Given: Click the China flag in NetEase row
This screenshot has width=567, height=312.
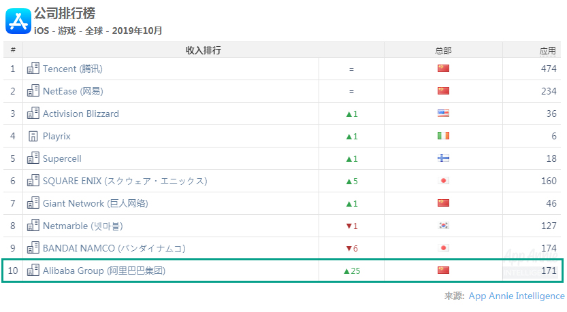Looking at the screenshot, I should 443,90.
